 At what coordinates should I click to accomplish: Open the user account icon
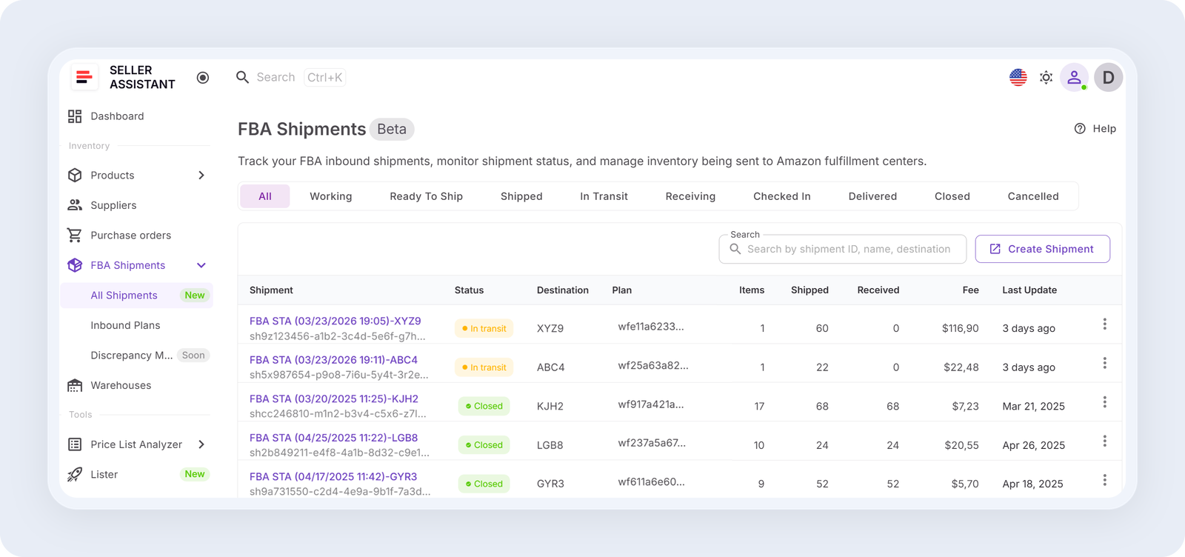(x=1074, y=77)
